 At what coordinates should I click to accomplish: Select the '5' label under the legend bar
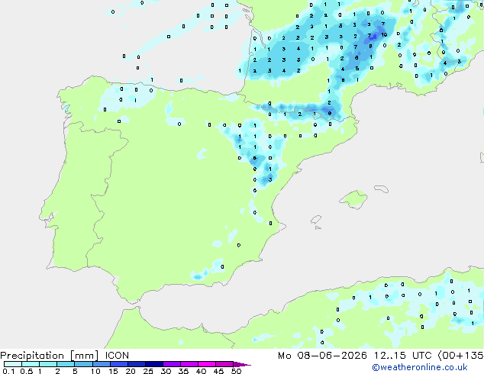coord(75,371)
